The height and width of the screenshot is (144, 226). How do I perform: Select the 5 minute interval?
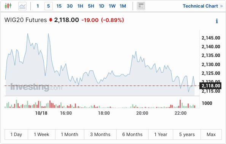click(x=49, y=6)
